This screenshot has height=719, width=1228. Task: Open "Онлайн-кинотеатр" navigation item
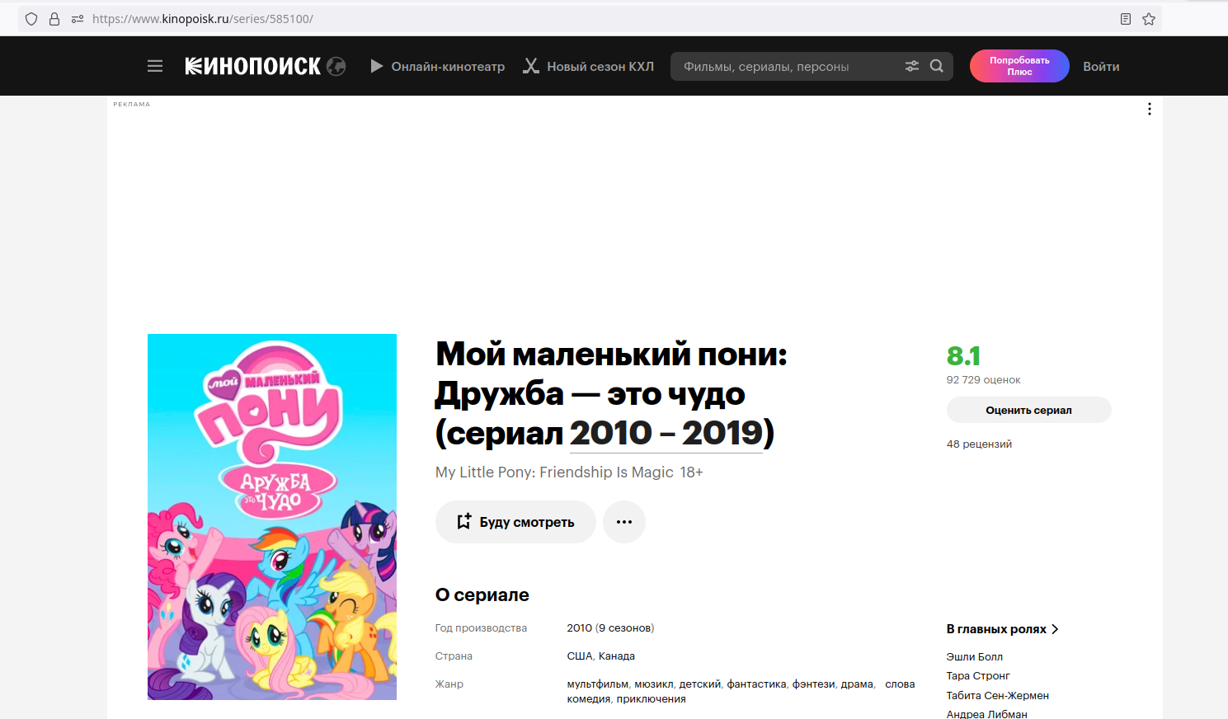[x=438, y=66]
